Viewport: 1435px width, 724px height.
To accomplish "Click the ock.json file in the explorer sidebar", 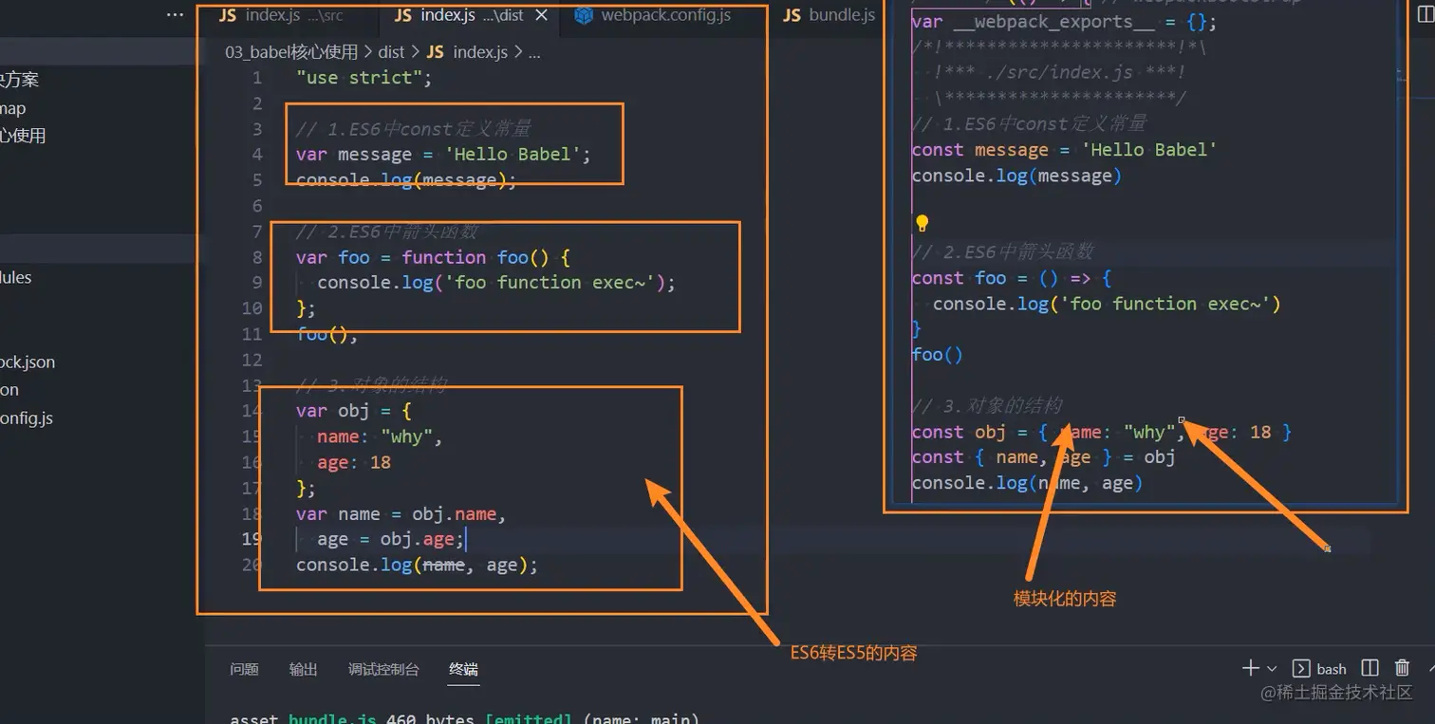I will click(x=28, y=362).
